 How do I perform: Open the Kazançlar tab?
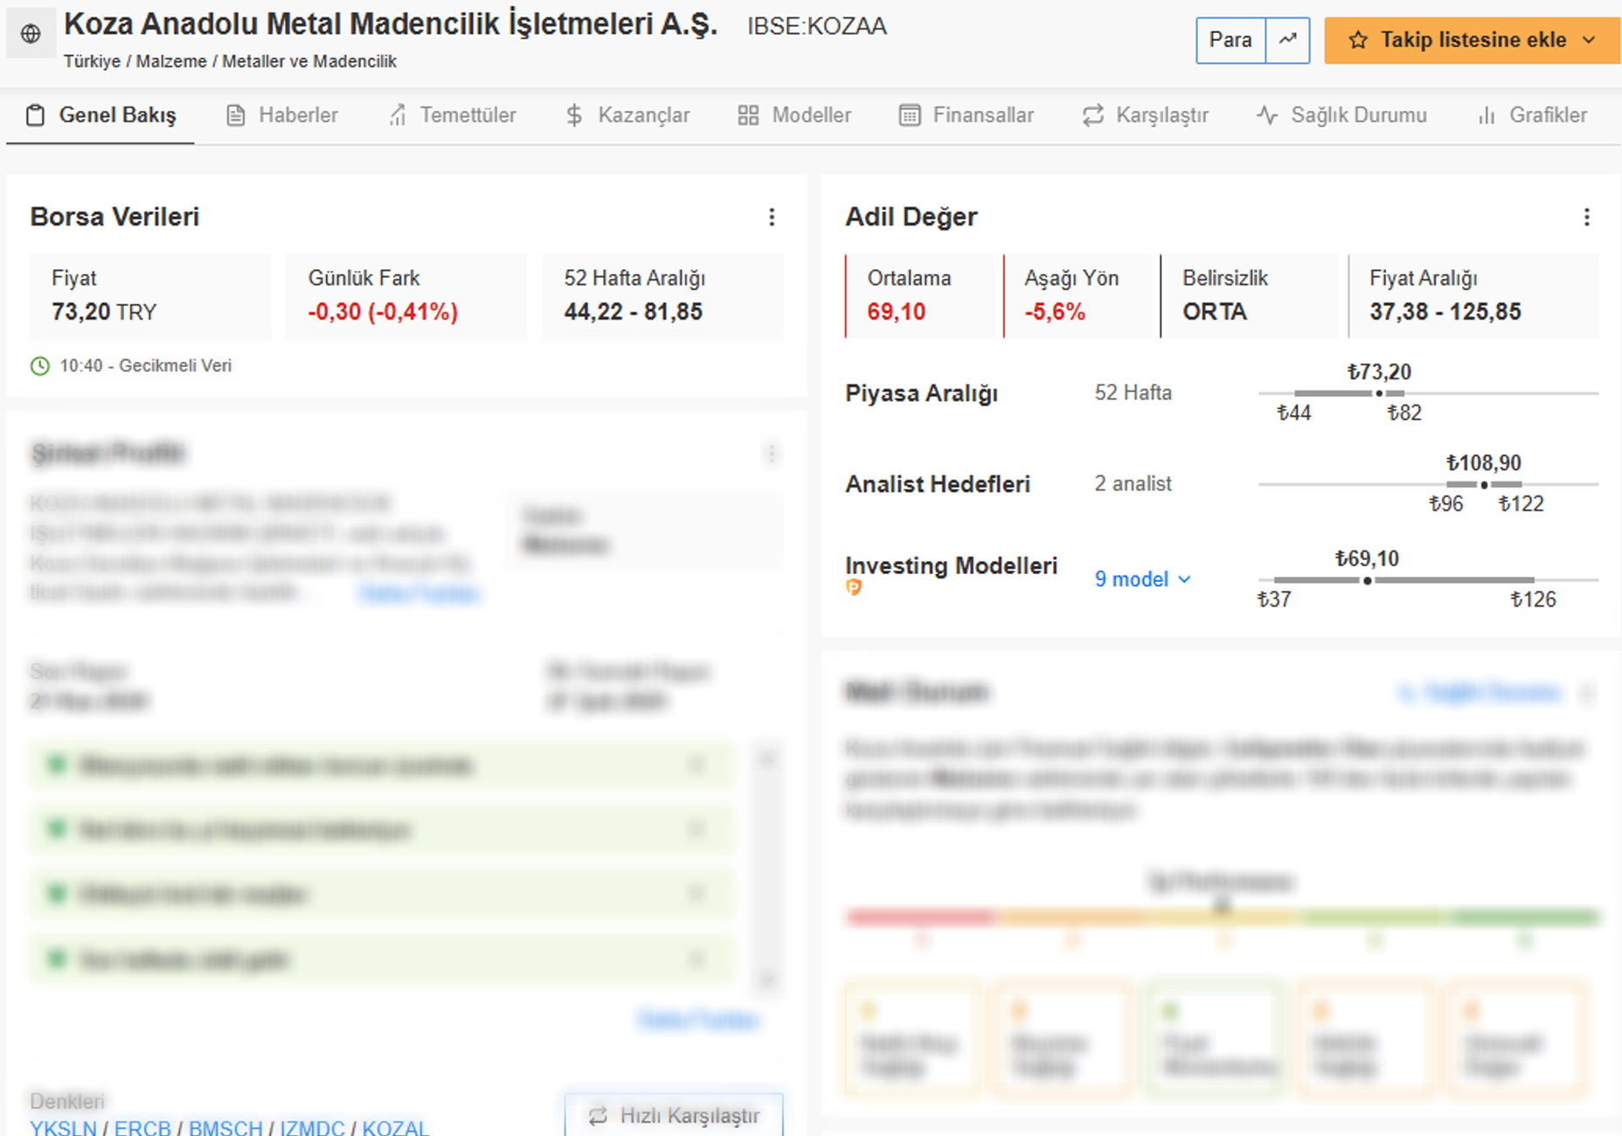[627, 115]
